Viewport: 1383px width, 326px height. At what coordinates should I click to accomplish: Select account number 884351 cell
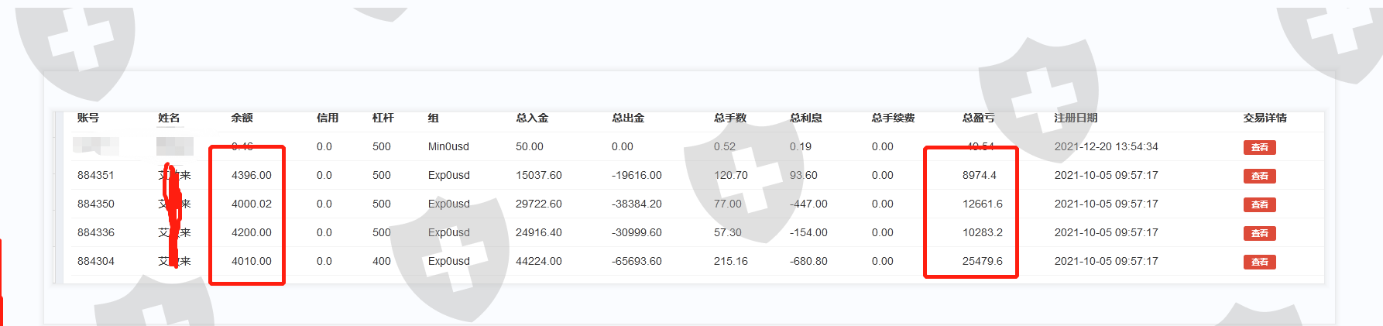(96, 176)
